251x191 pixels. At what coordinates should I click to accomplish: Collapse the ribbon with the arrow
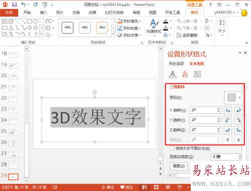[x=246, y=43]
